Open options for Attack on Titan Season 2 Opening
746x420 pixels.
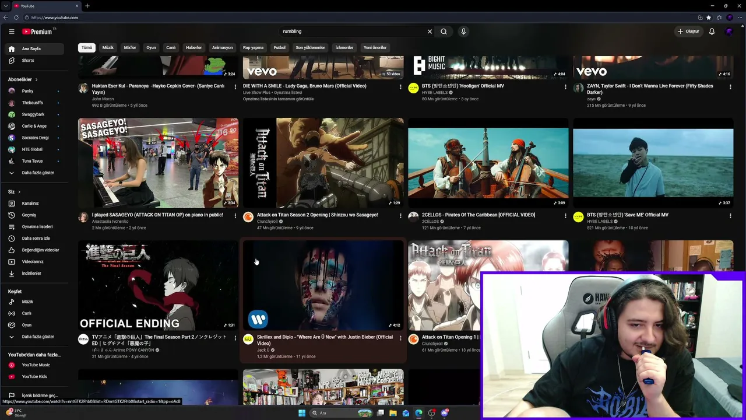pyautogui.click(x=400, y=216)
